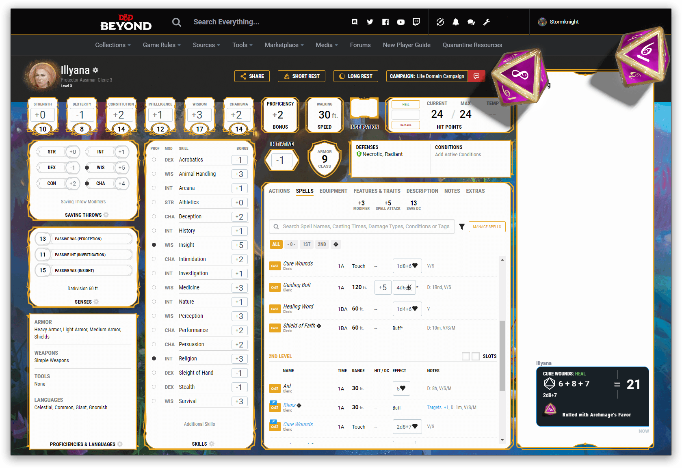Viewport: 682px width, 468px height.
Task: Cast Shield of Faith spell
Action: coord(275,328)
